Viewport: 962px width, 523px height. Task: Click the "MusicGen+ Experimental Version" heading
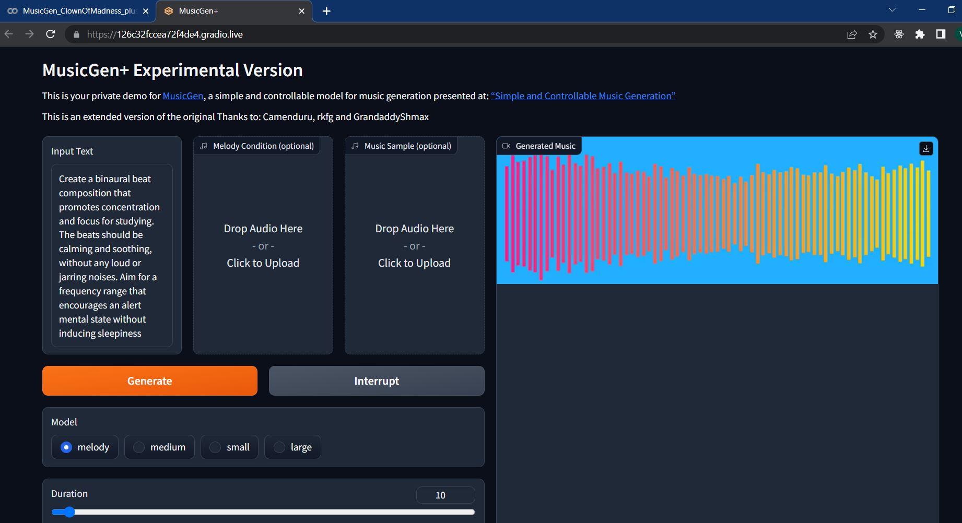172,70
